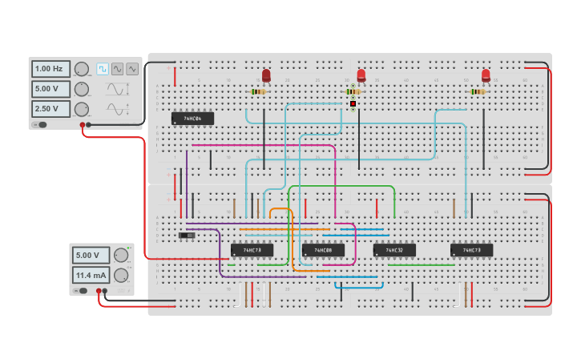Click the right-hand 74HC73 flip-flop chip
The height and width of the screenshot is (363, 581).
point(471,250)
